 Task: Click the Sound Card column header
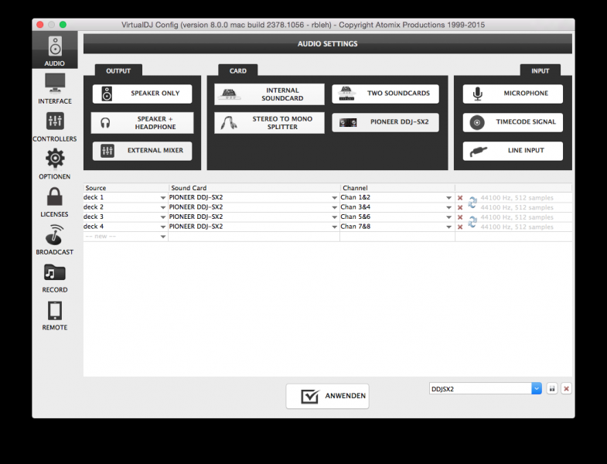click(x=254, y=188)
